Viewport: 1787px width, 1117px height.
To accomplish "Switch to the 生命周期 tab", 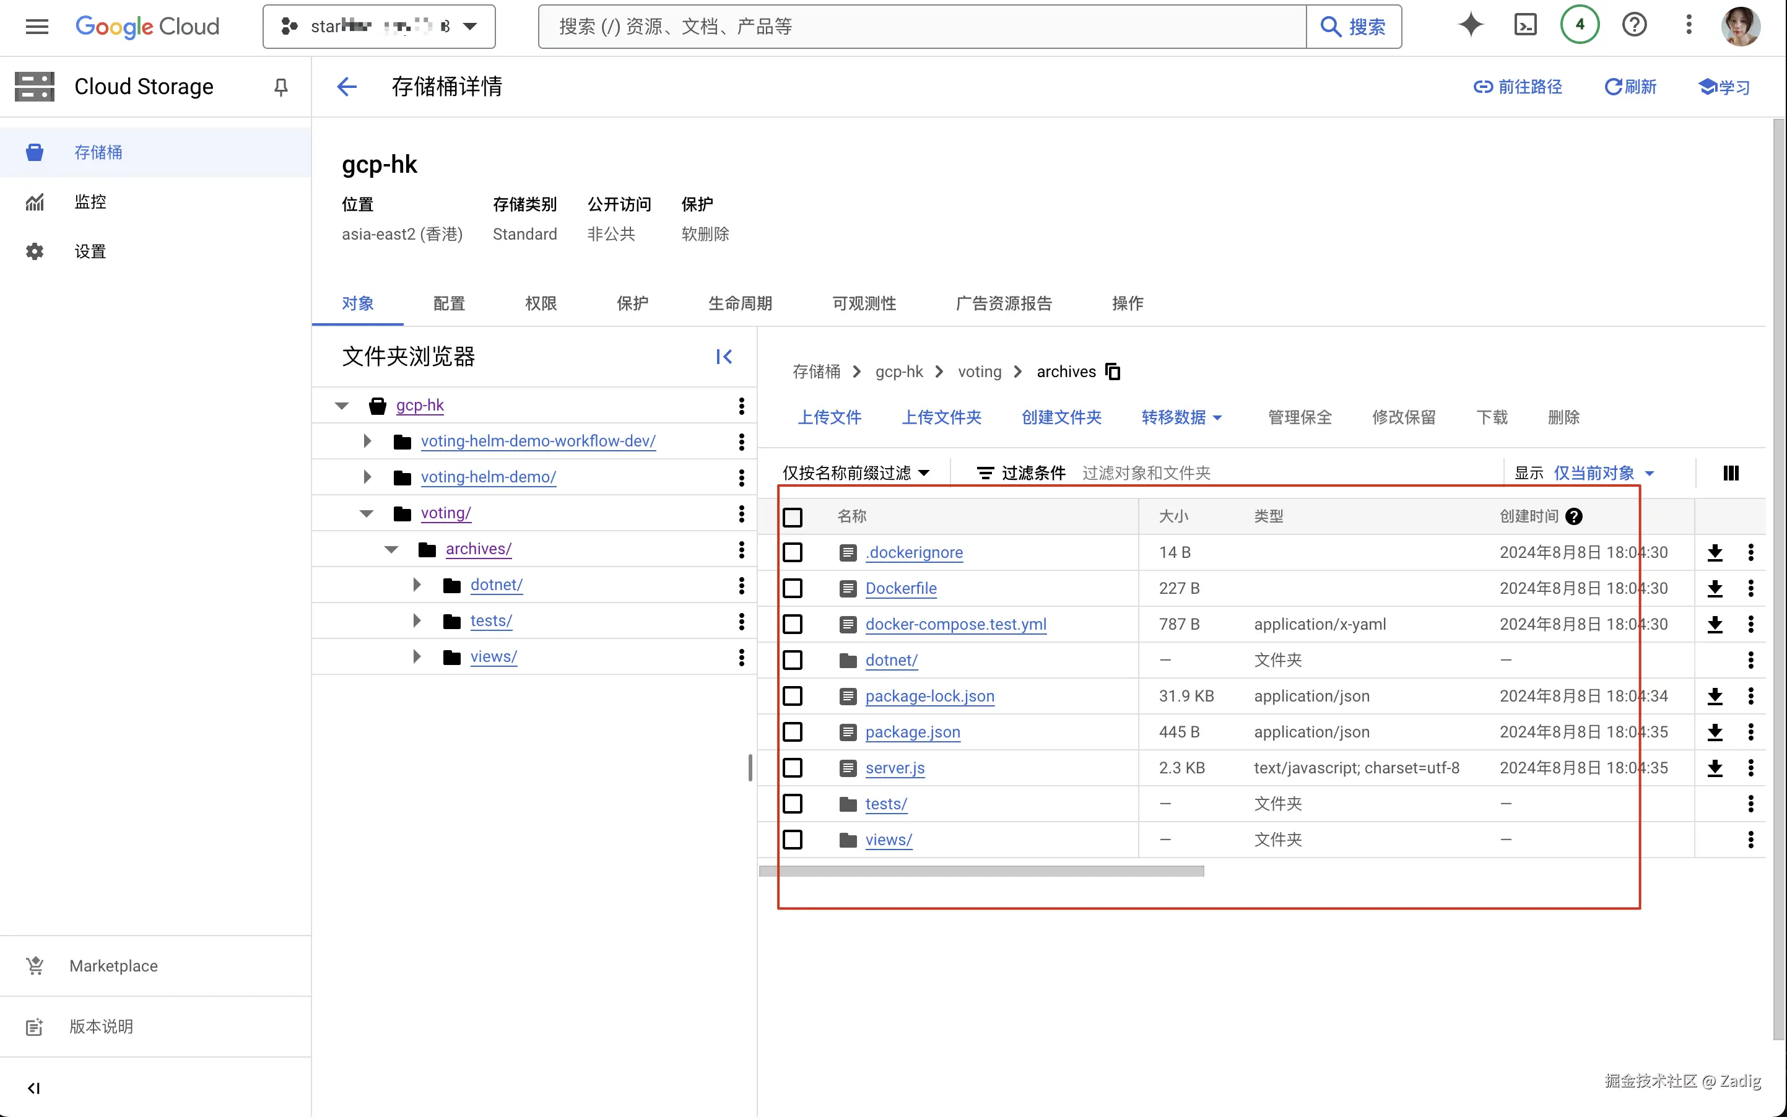I will click(x=739, y=303).
